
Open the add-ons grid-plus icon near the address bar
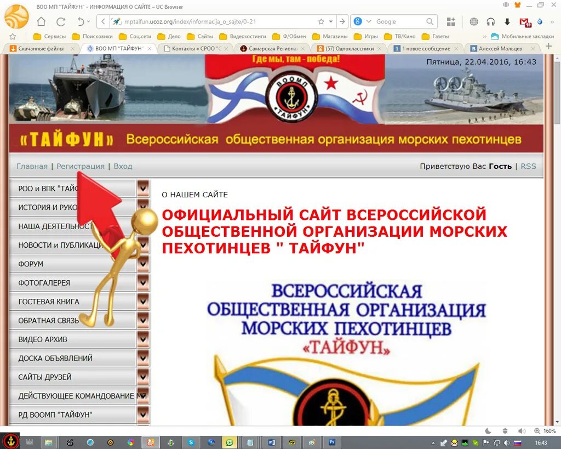click(x=451, y=21)
